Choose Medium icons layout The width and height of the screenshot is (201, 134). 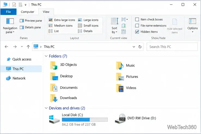pyautogui.click(x=61, y=26)
